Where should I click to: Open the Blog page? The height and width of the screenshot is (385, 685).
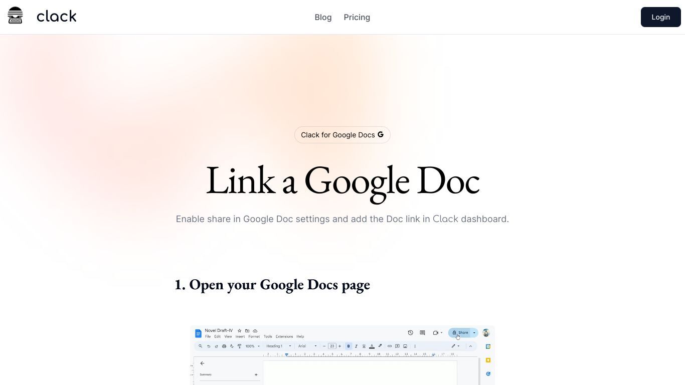click(x=323, y=17)
